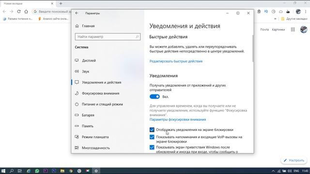Open the Chrome profile avatar in toolbar
310x174 pixels.
pyautogui.click(x=298, y=12)
